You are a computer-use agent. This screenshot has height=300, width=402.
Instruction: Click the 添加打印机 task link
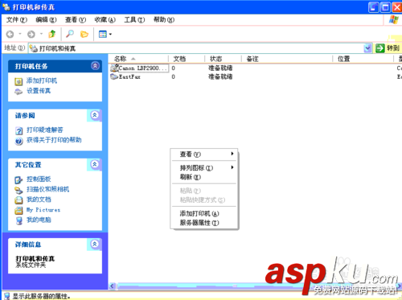[42, 80]
